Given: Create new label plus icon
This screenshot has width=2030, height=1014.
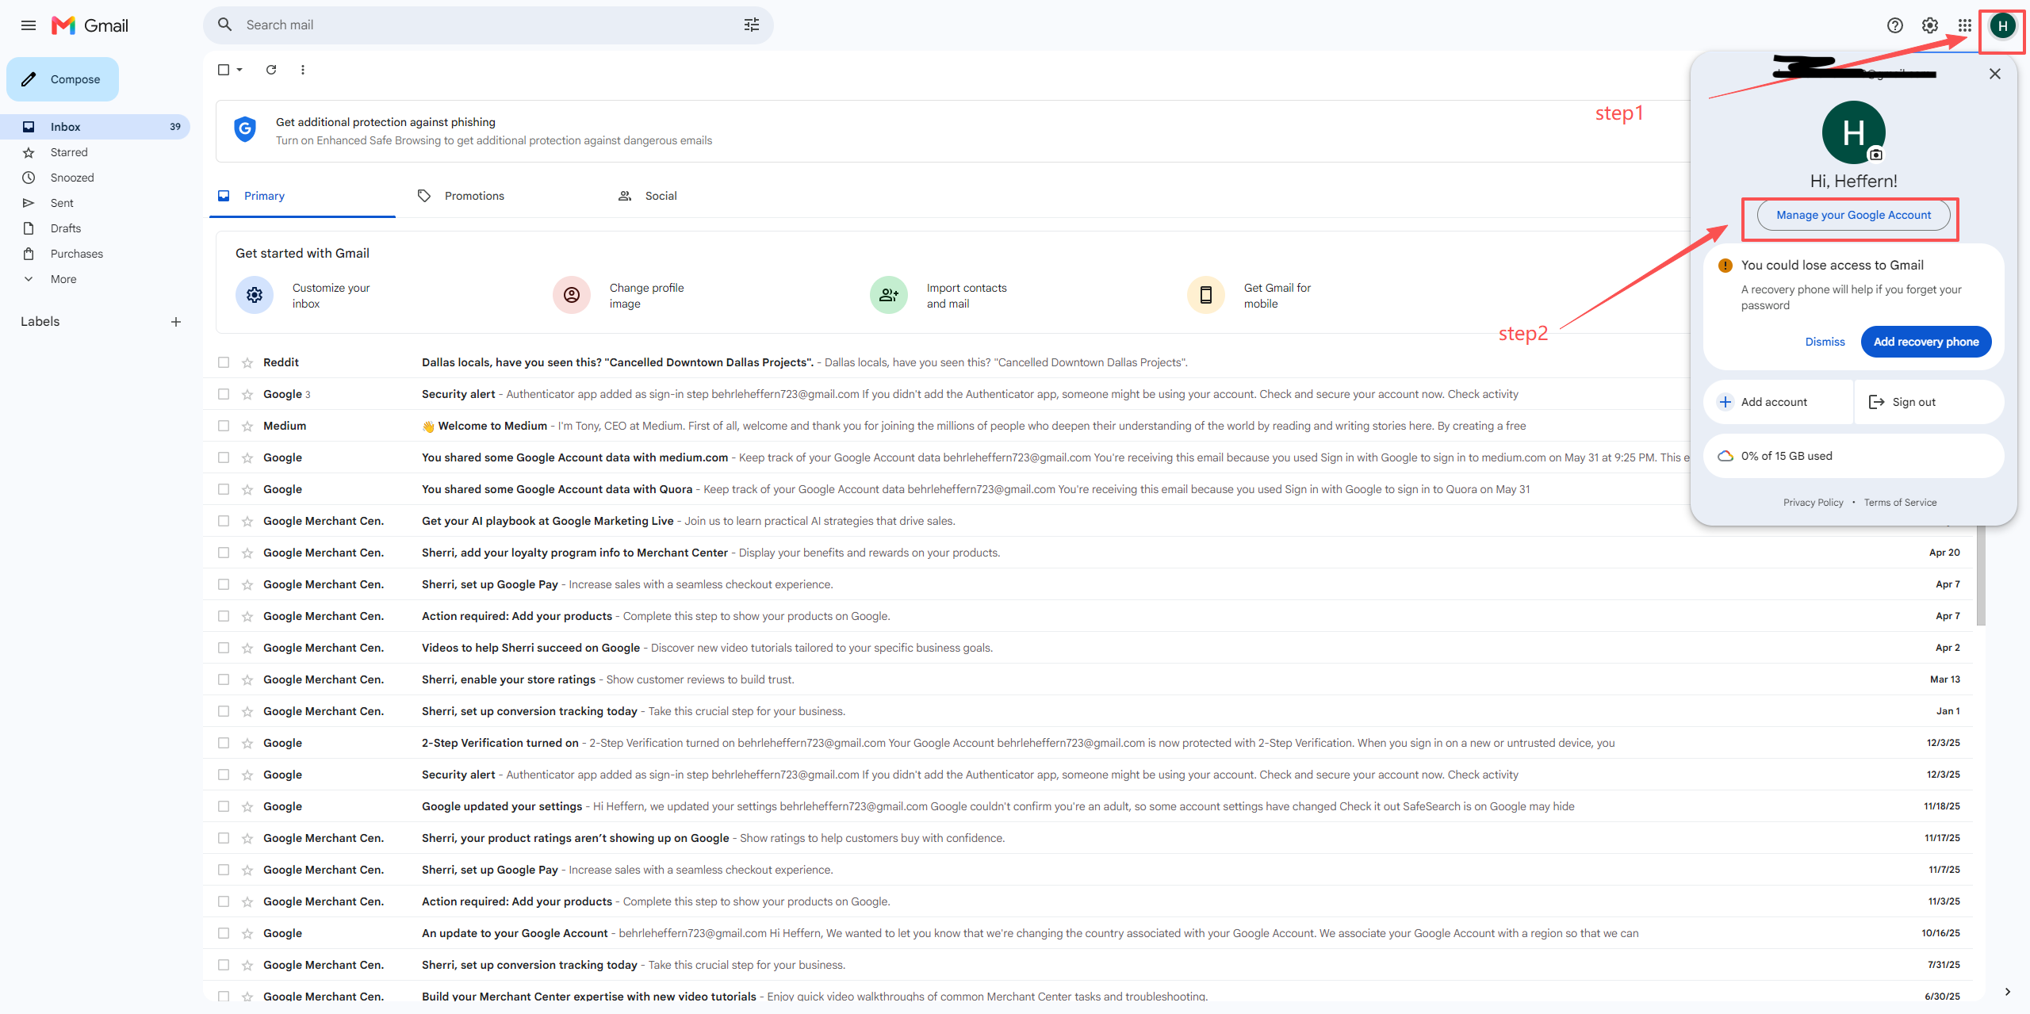Looking at the screenshot, I should [x=176, y=322].
